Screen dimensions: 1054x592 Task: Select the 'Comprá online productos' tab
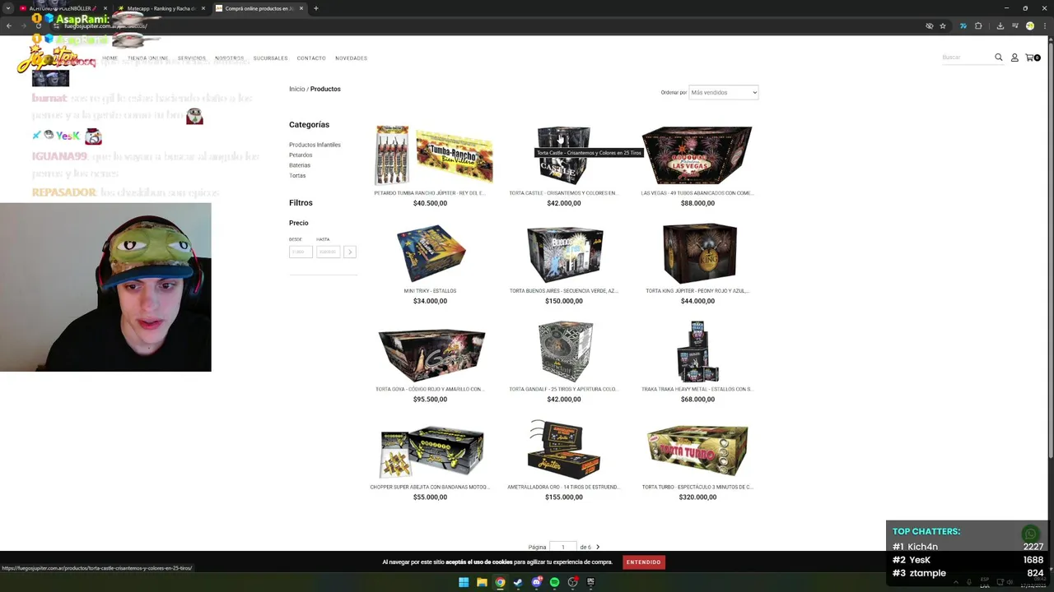point(259,8)
